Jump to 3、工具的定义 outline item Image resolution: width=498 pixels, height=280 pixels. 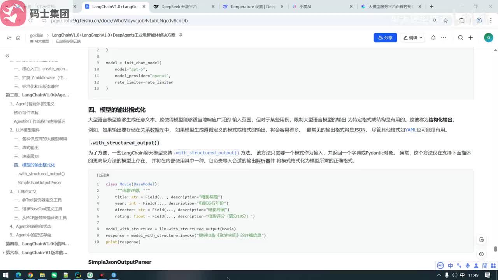click(x=23, y=191)
